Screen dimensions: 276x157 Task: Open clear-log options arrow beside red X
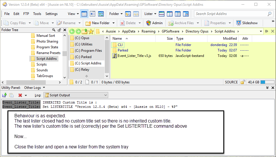pyautogui.click(x=26, y=95)
